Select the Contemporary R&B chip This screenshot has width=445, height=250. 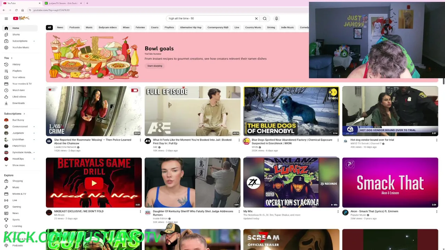click(x=218, y=27)
